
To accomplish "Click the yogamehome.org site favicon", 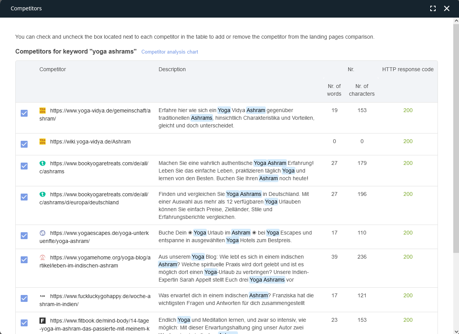I will [x=43, y=257].
